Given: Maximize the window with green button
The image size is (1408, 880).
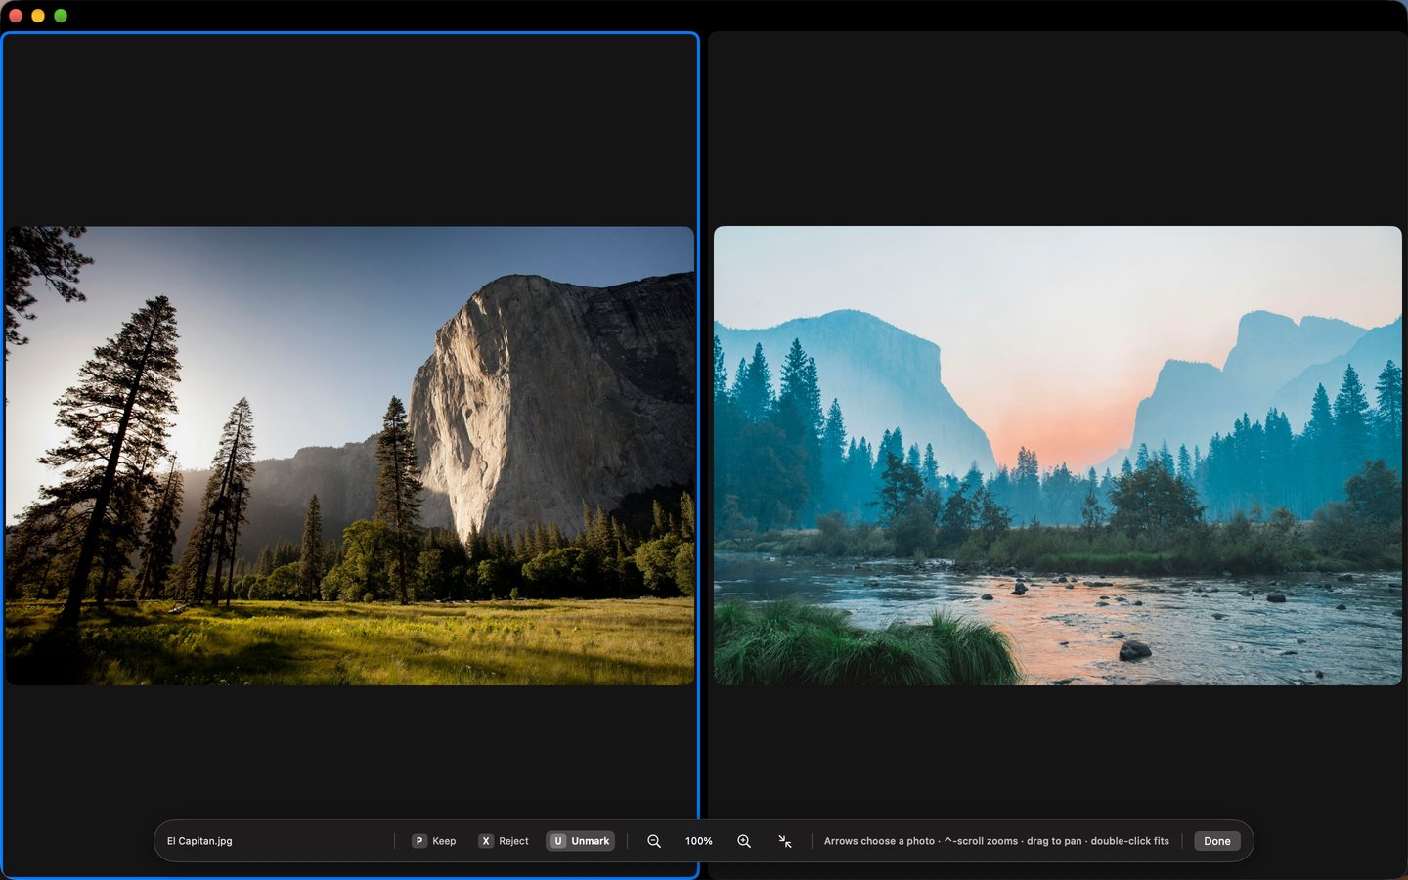Looking at the screenshot, I should coord(61,16).
